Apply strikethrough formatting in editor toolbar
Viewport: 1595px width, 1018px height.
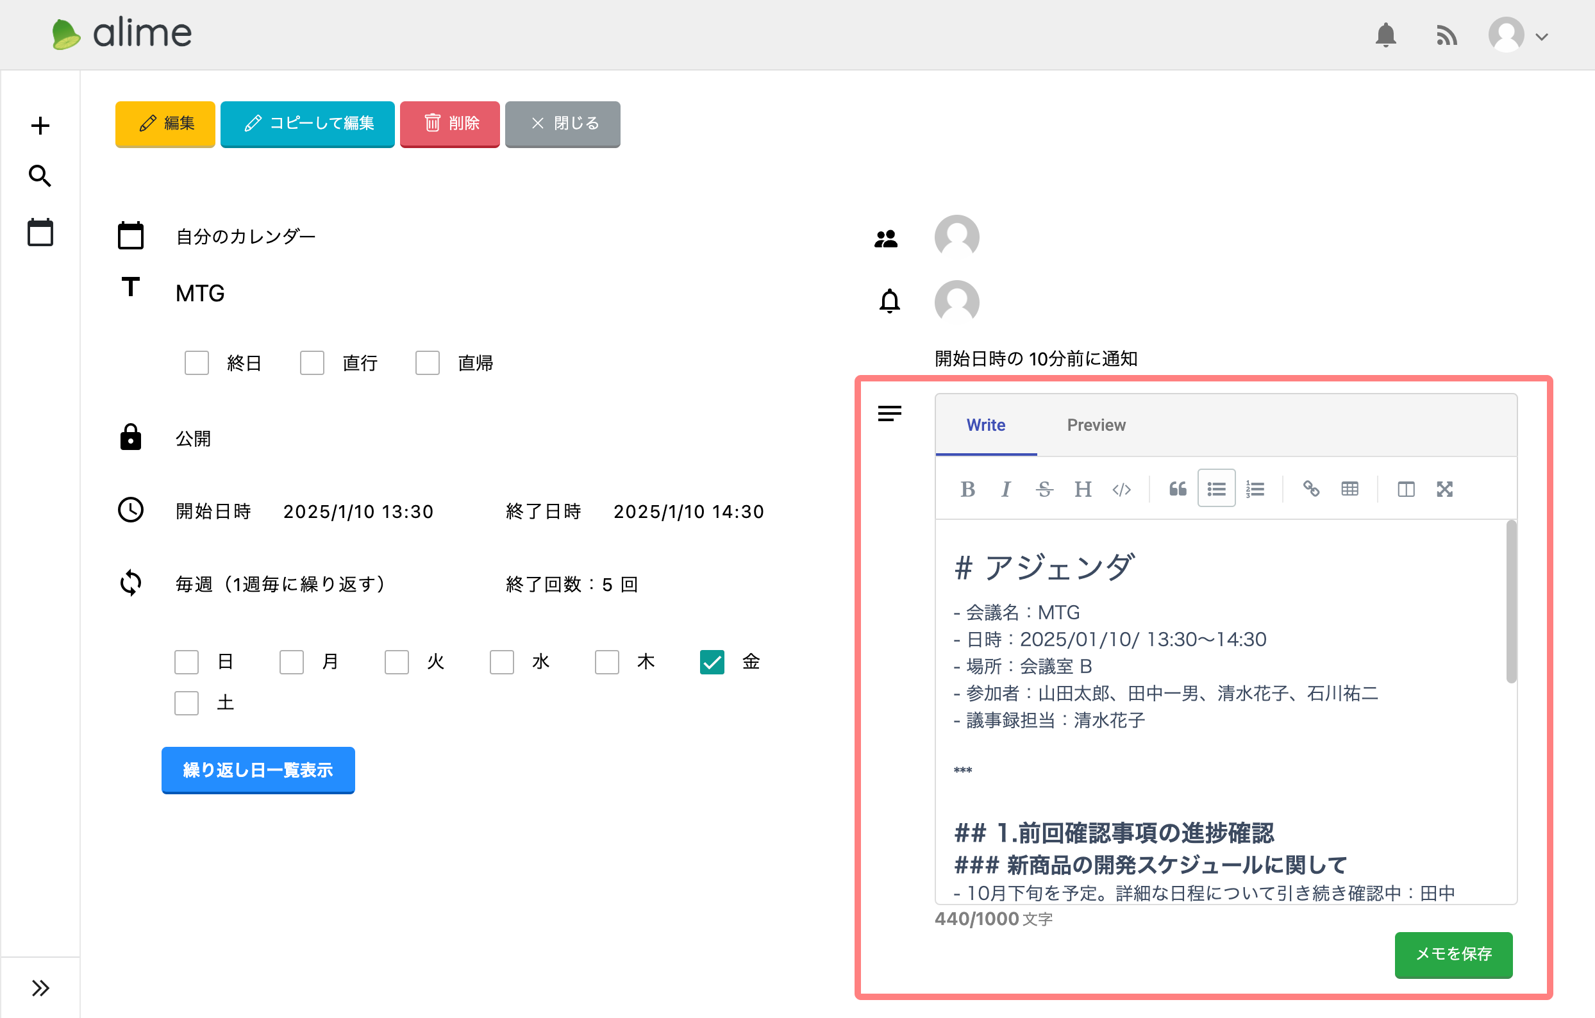pyautogui.click(x=1044, y=488)
